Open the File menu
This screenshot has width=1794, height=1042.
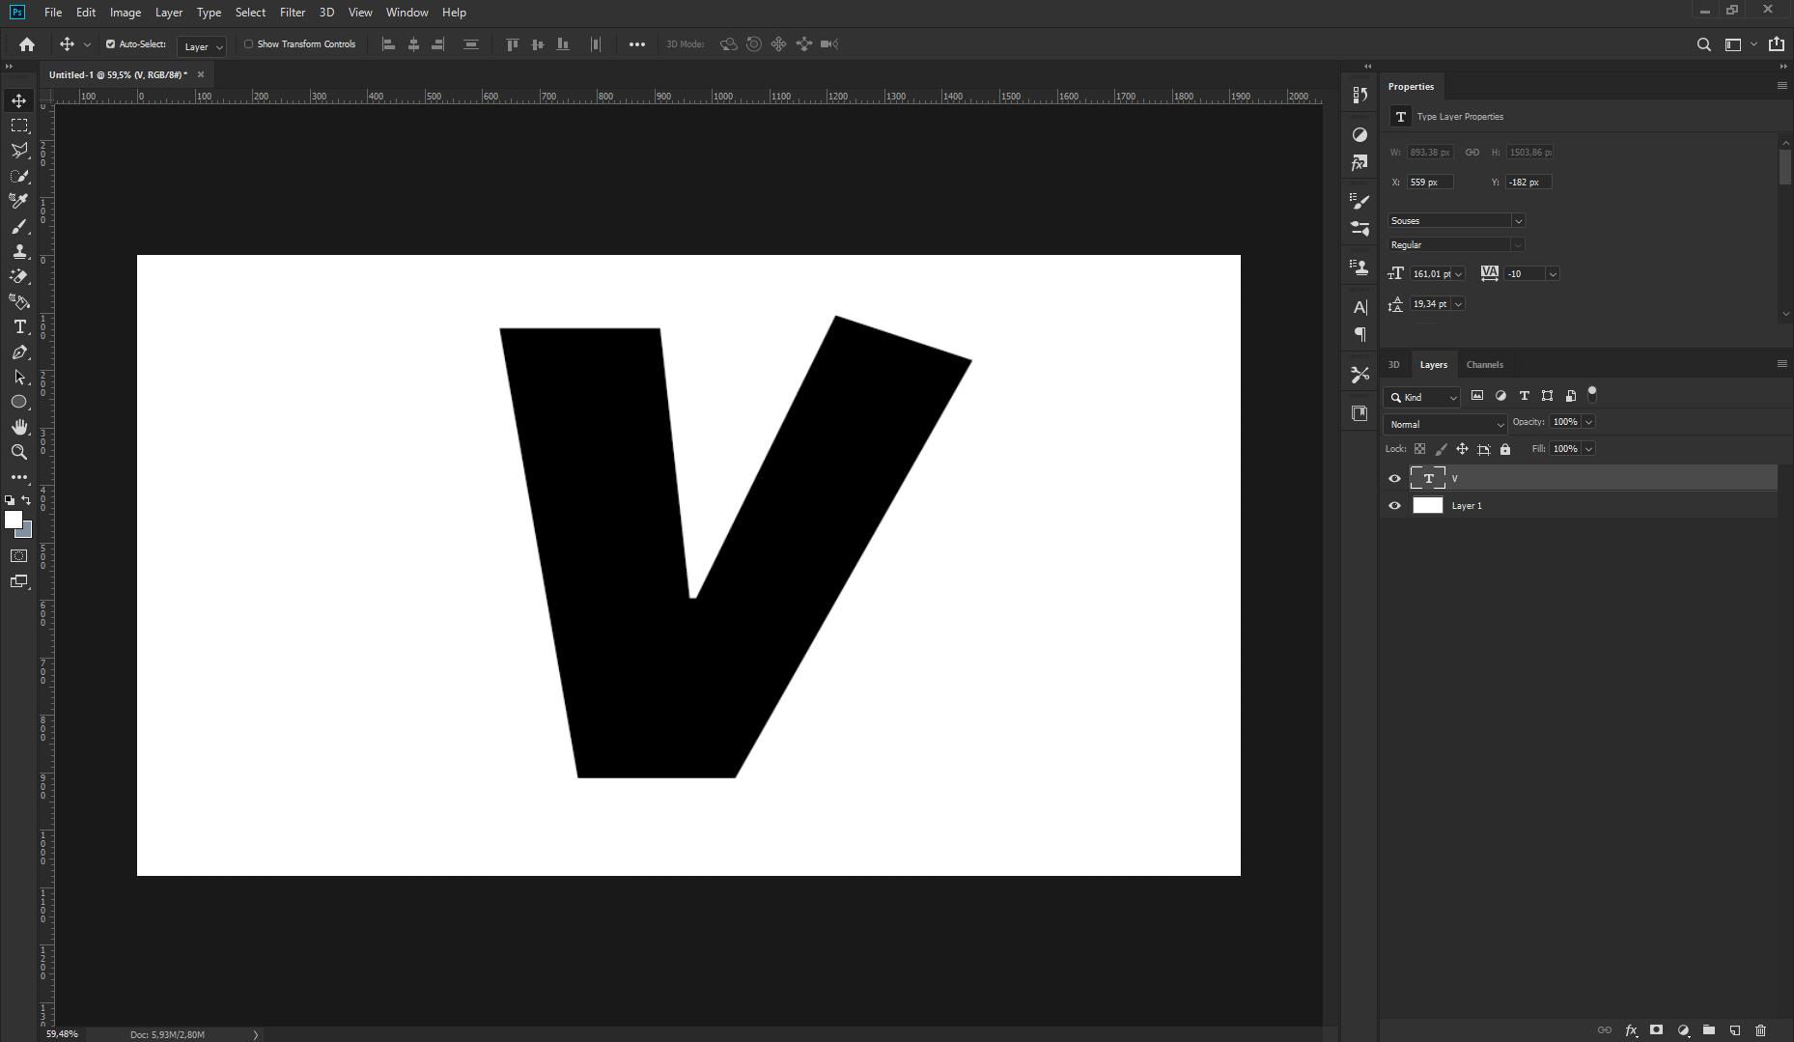pos(53,13)
